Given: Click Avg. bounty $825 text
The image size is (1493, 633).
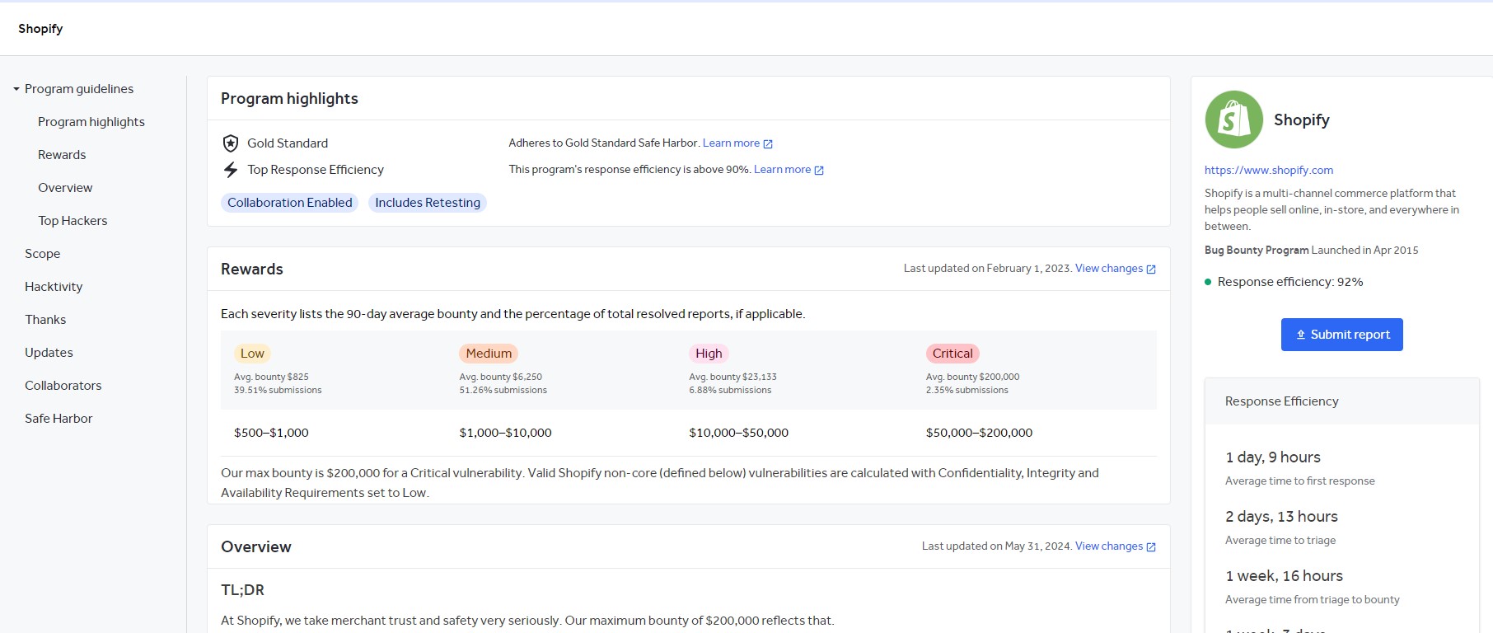Looking at the screenshot, I should (x=271, y=377).
